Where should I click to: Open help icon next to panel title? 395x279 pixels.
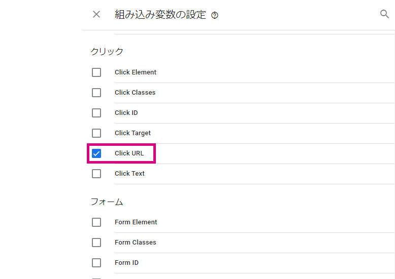[215, 15]
